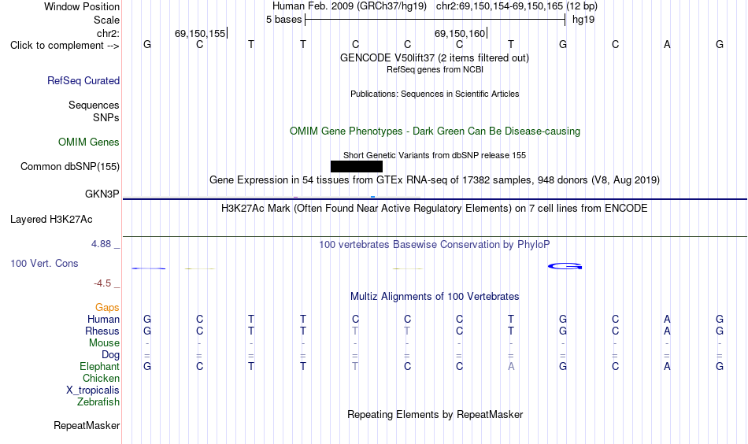The width and height of the screenshot is (748, 444).
Task: Click the Chicken species label
Action: coord(101,378)
